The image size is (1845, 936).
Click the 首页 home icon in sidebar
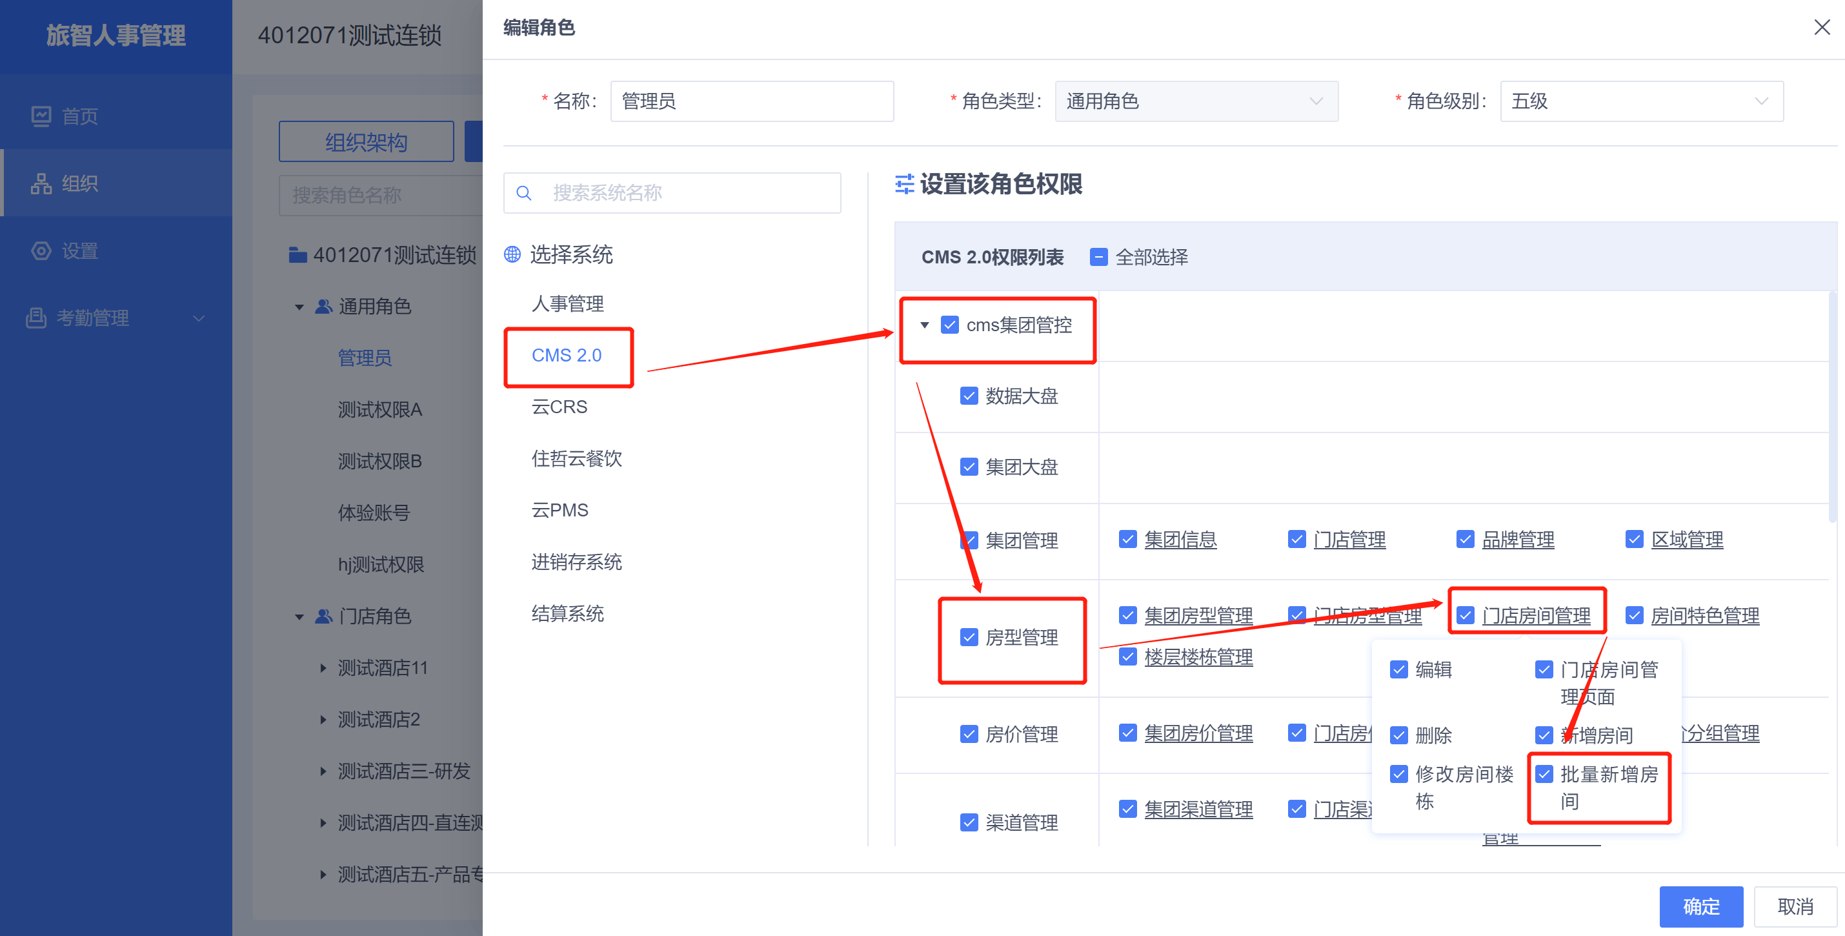[41, 116]
